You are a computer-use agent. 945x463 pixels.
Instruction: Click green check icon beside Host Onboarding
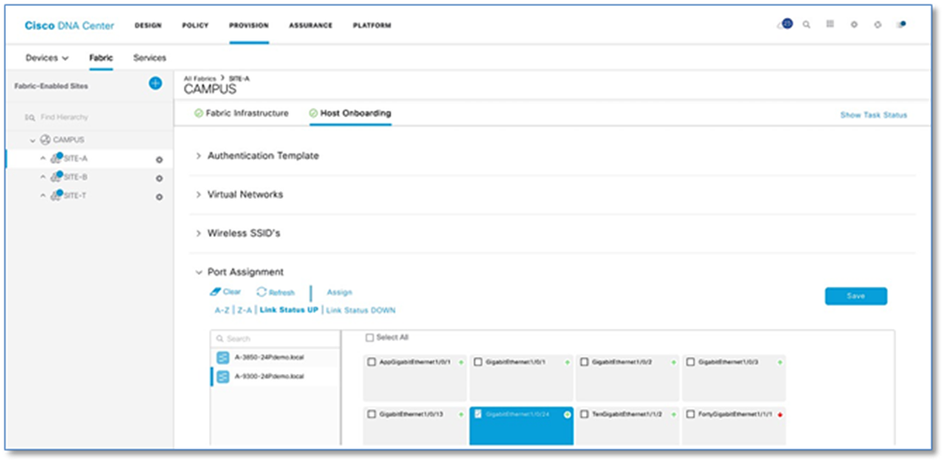[x=313, y=113]
